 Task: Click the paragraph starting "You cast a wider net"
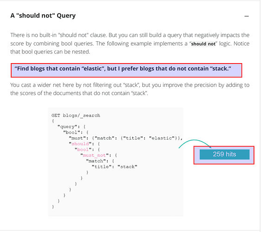click(130, 89)
